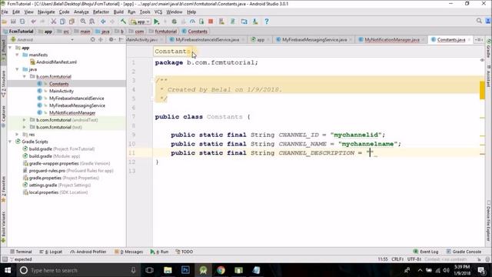
Task: Open the app run configuration dropdown
Action: tap(140, 22)
